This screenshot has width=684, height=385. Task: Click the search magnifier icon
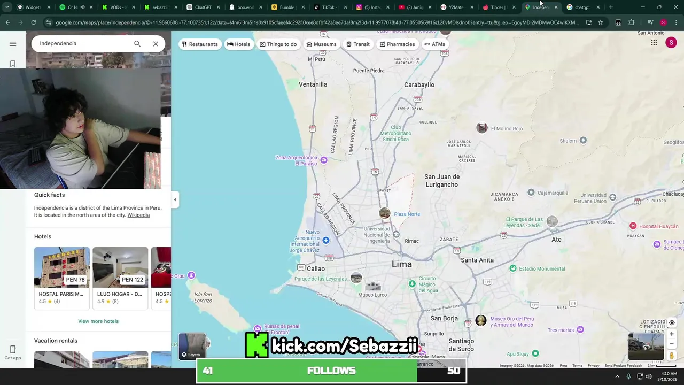tap(137, 44)
